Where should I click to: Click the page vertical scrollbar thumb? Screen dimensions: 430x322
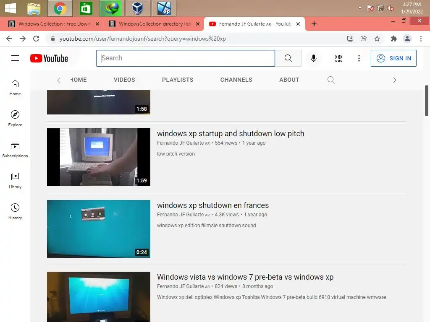(x=427, y=101)
